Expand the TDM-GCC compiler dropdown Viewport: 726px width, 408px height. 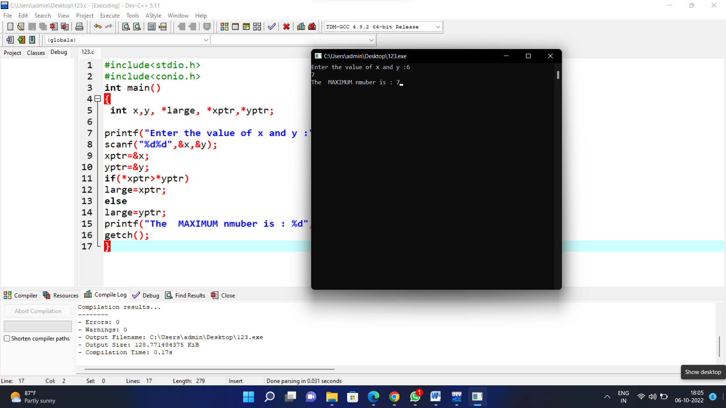click(x=438, y=27)
